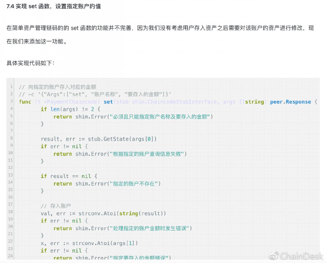
Task: Click the "peer.Response" return type
Action: (x=291, y=102)
